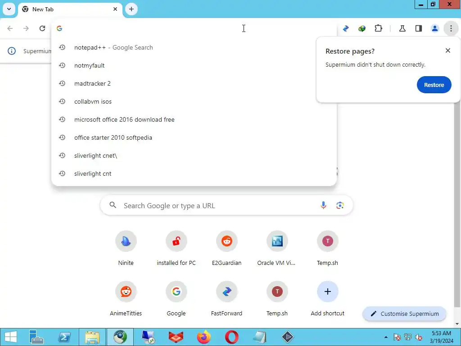The width and height of the screenshot is (461, 346).
Task: Open the notepad icon on the taskbar
Action: [260, 337]
